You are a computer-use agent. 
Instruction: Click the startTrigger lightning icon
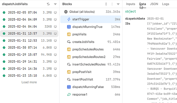tap(69, 19)
